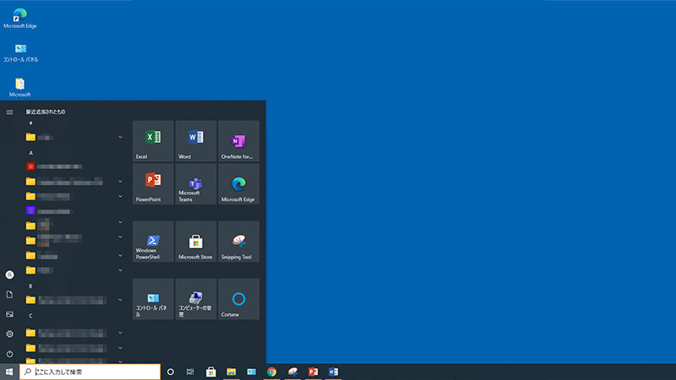Open the コントロール パネル tile in Start
676x380 pixels.
(153, 299)
